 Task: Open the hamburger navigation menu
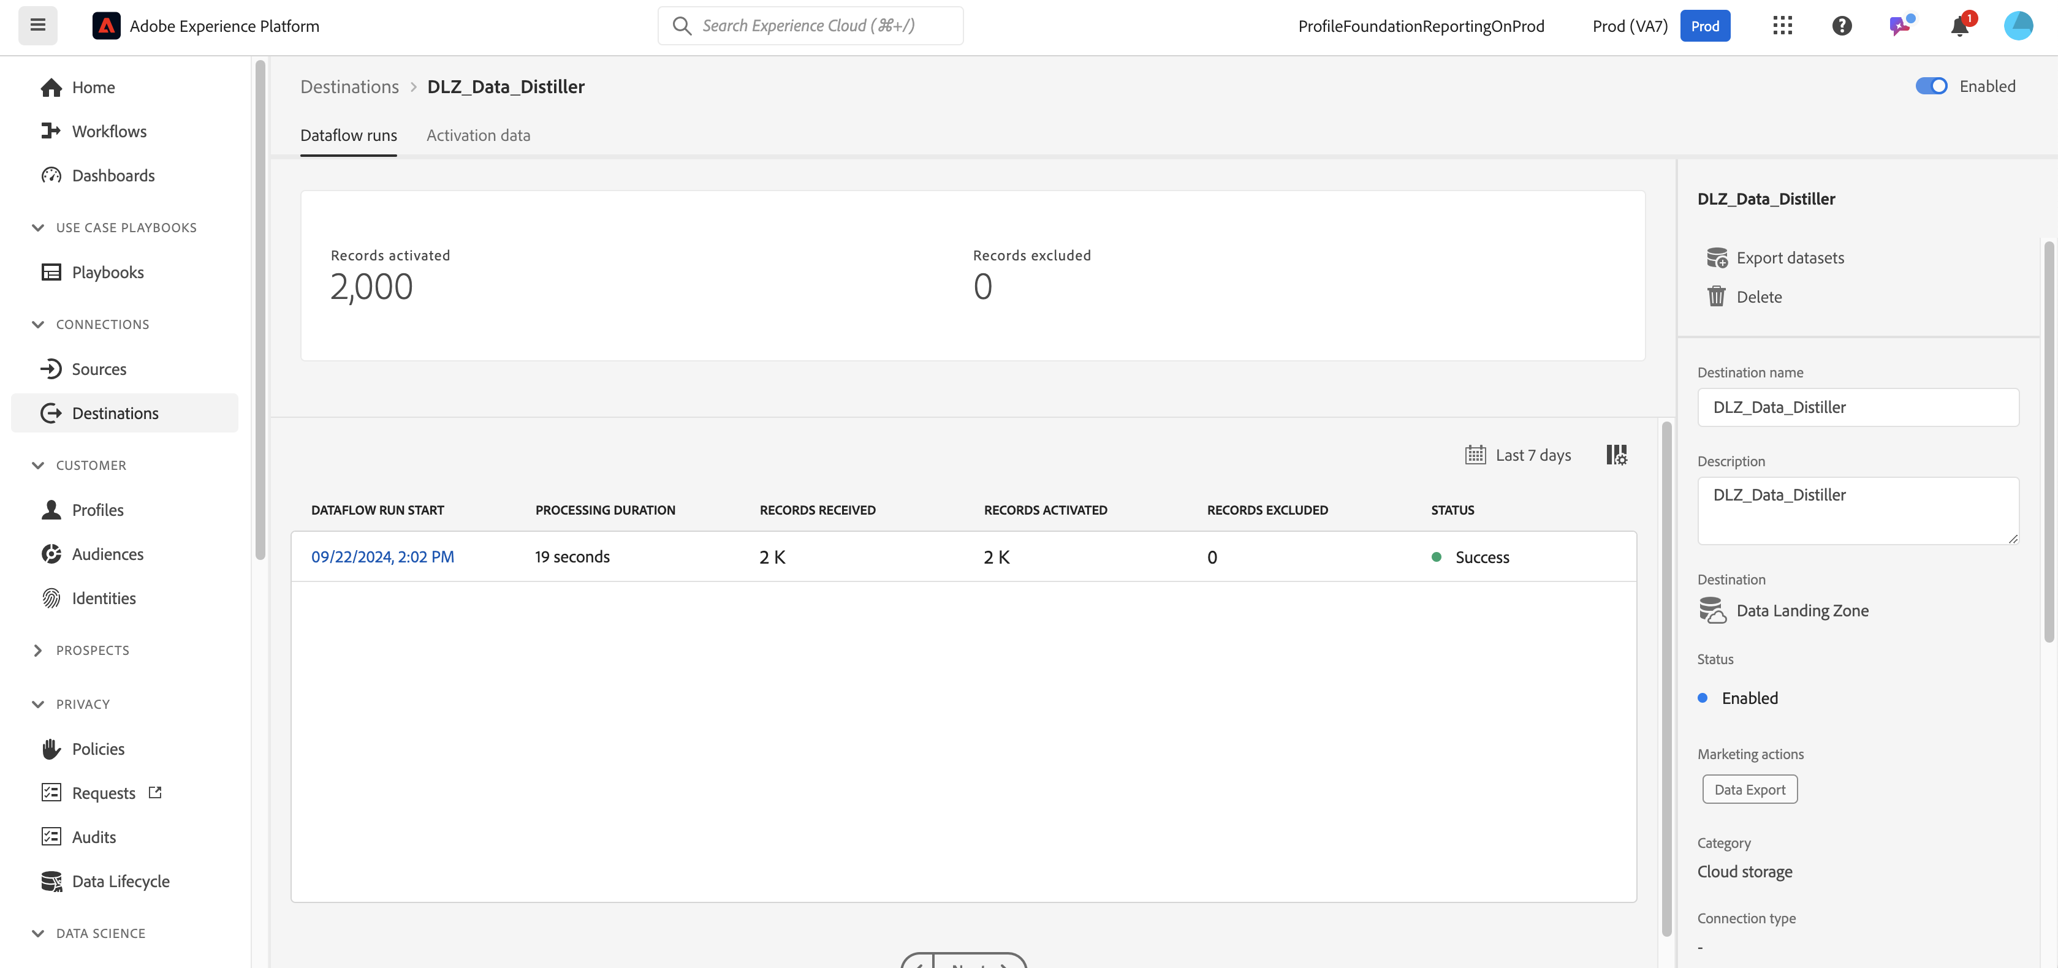coord(37,26)
